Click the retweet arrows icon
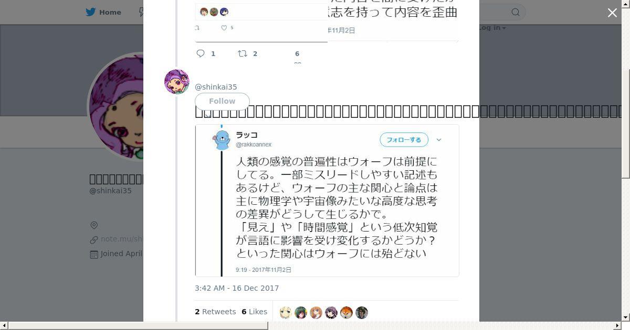630x330 pixels. [243, 53]
